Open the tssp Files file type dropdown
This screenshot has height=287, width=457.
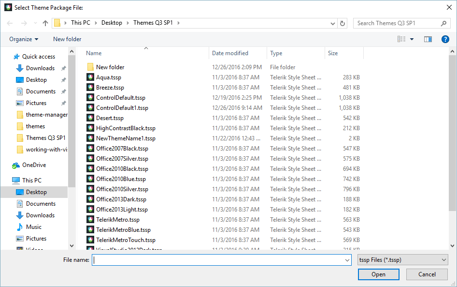click(x=403, y=260)
